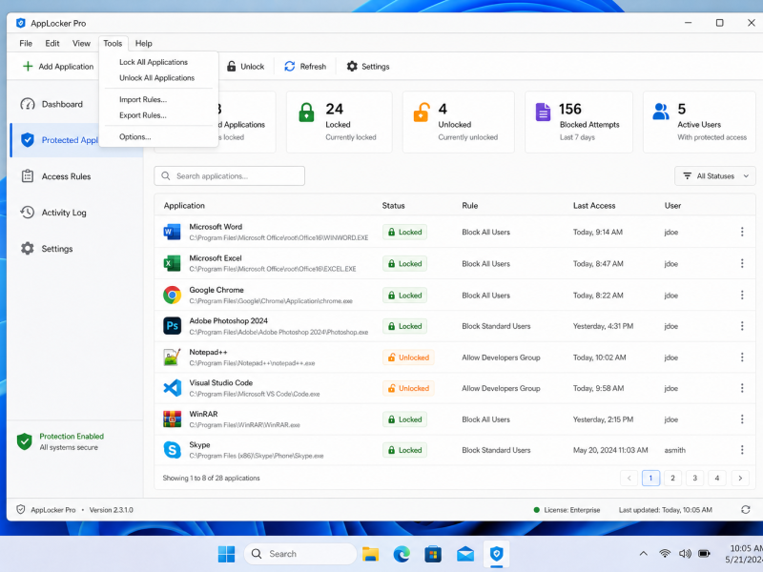Sort by the Last Access column header
The height and width of the screenshot is (572, 763).
pos(594,205)
